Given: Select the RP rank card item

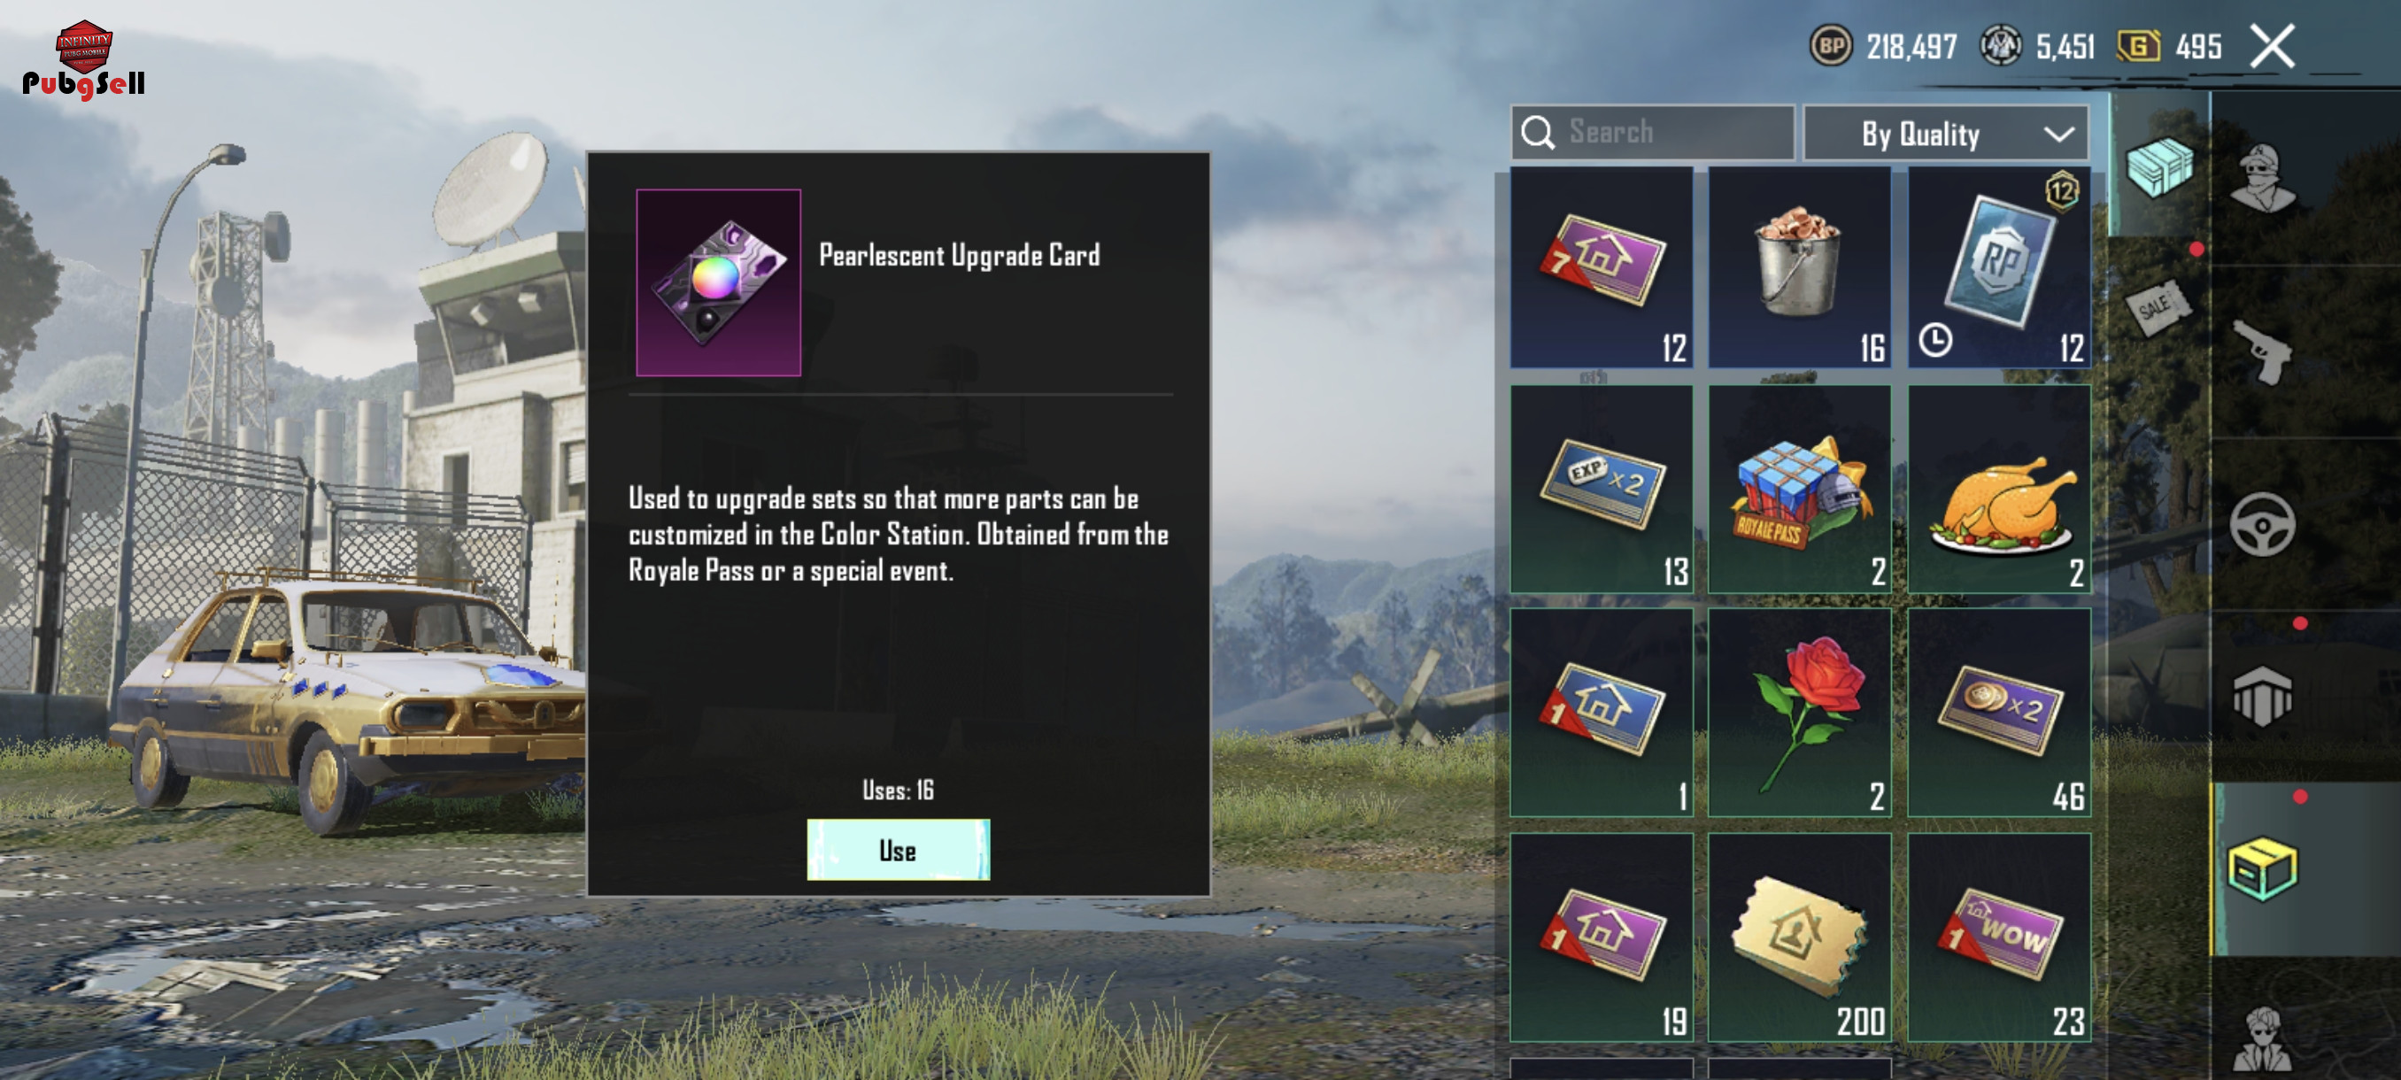Looking at the screenshot, I should click(x=1998, y=267).
